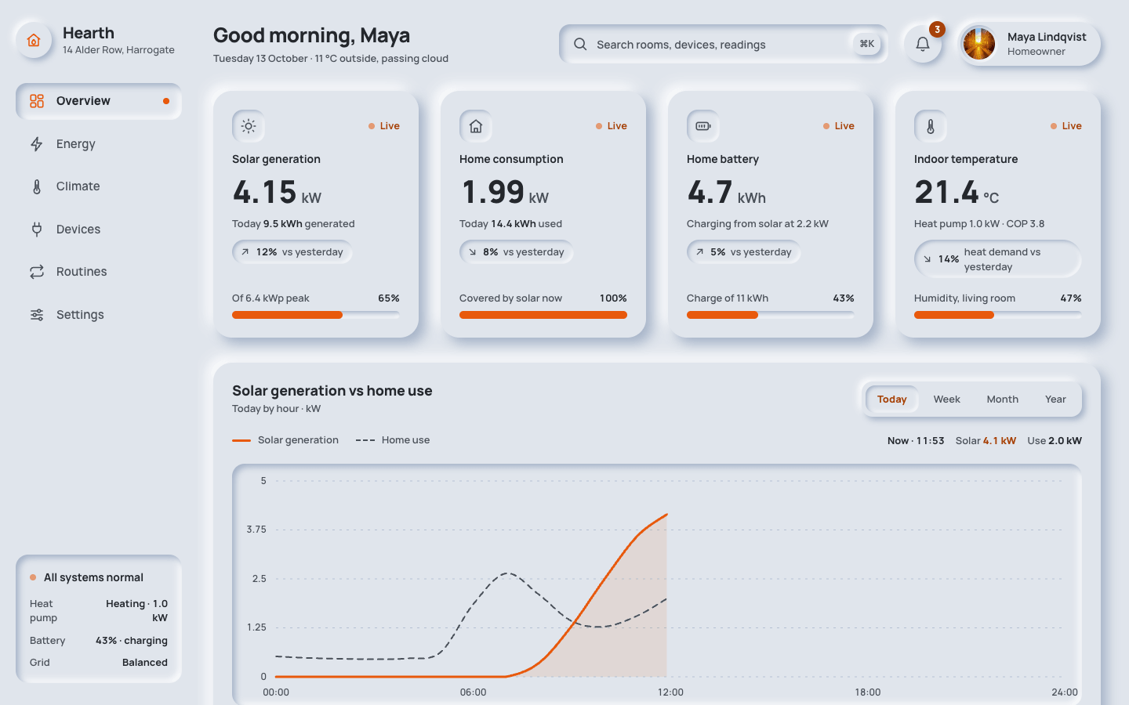The image size is (1129, 705).
Task: Click the Climate thermometer sidebar icon
Action: 37,186
